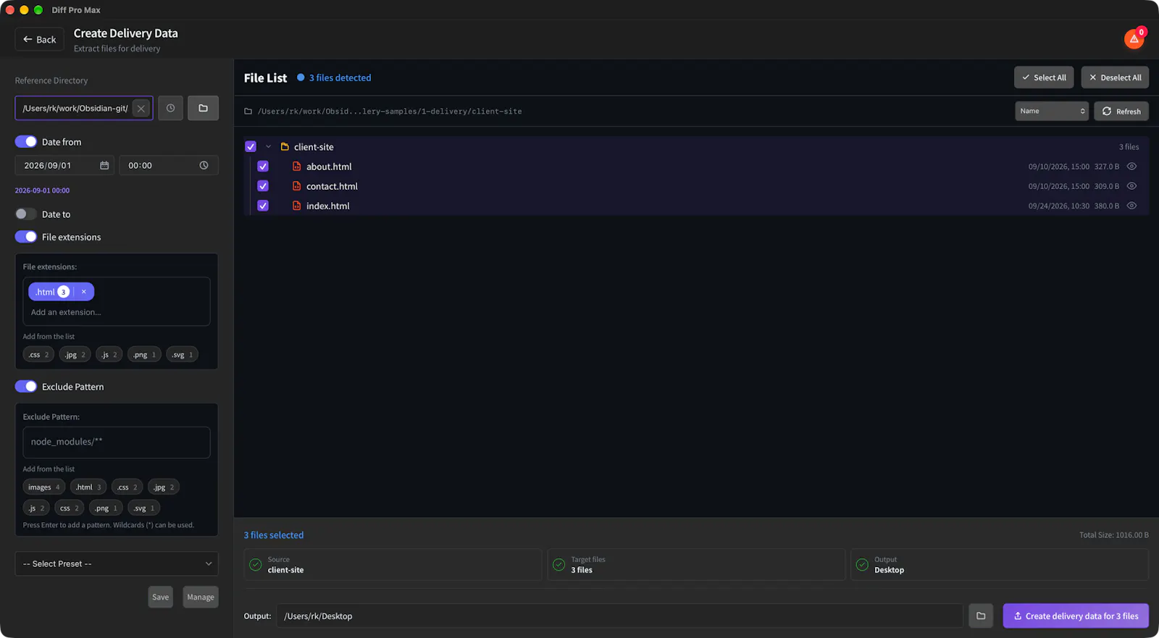Focus the Output path field
The width and height of the screenshot is (1159, 638).
point(620,616)
